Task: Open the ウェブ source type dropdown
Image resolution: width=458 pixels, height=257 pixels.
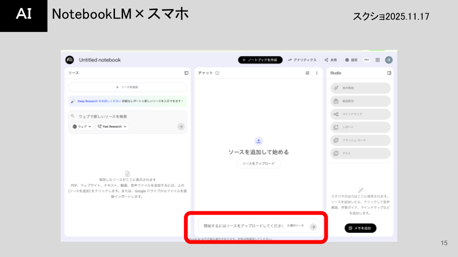Action: coord(82,127)
